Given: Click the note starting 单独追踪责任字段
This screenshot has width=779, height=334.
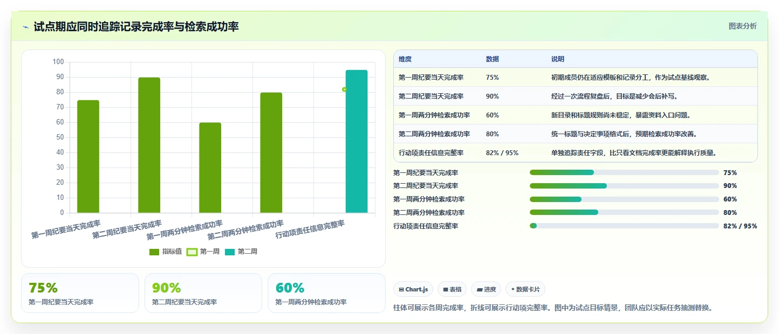Looking at the screenshot, I should pos(634,153).
